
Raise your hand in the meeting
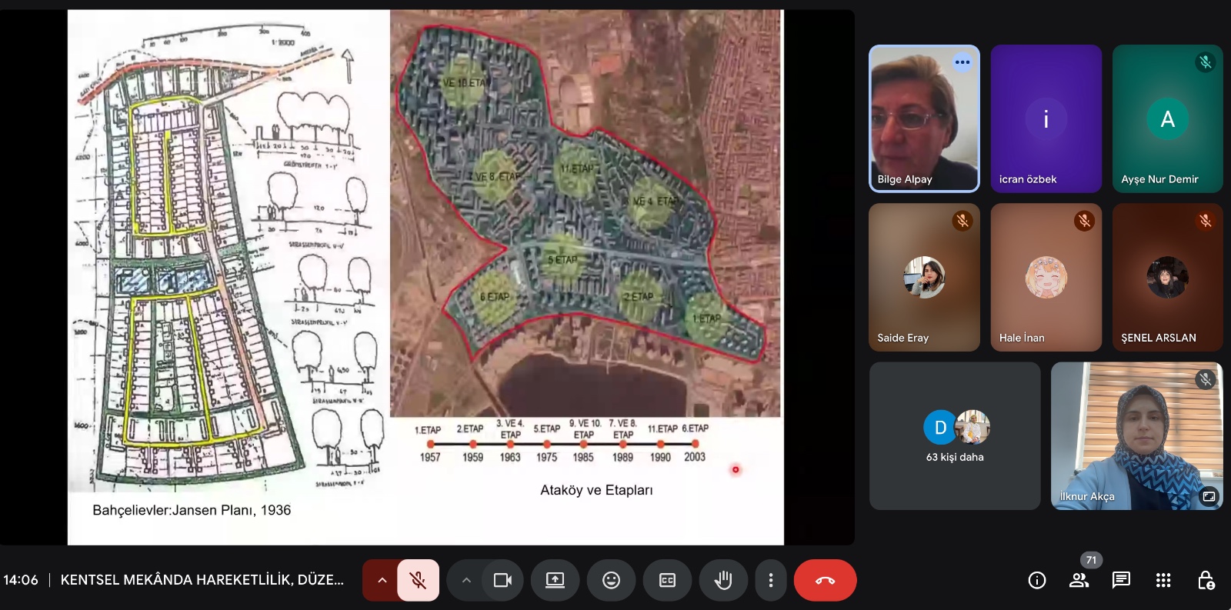tap(723, 580)
